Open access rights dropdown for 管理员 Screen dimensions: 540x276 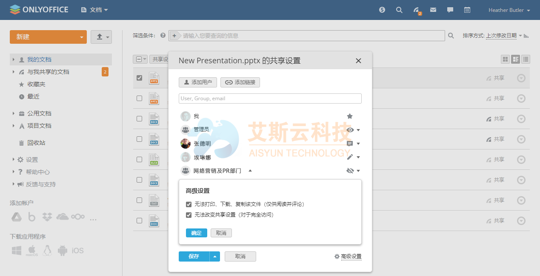click(353, 130)
